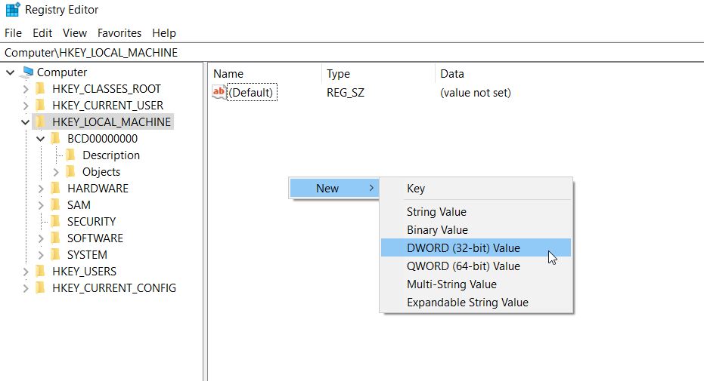The height and width of the screenshot is (381, 704).
Task: Open the Favorites menu
Action: pos(119,33)
